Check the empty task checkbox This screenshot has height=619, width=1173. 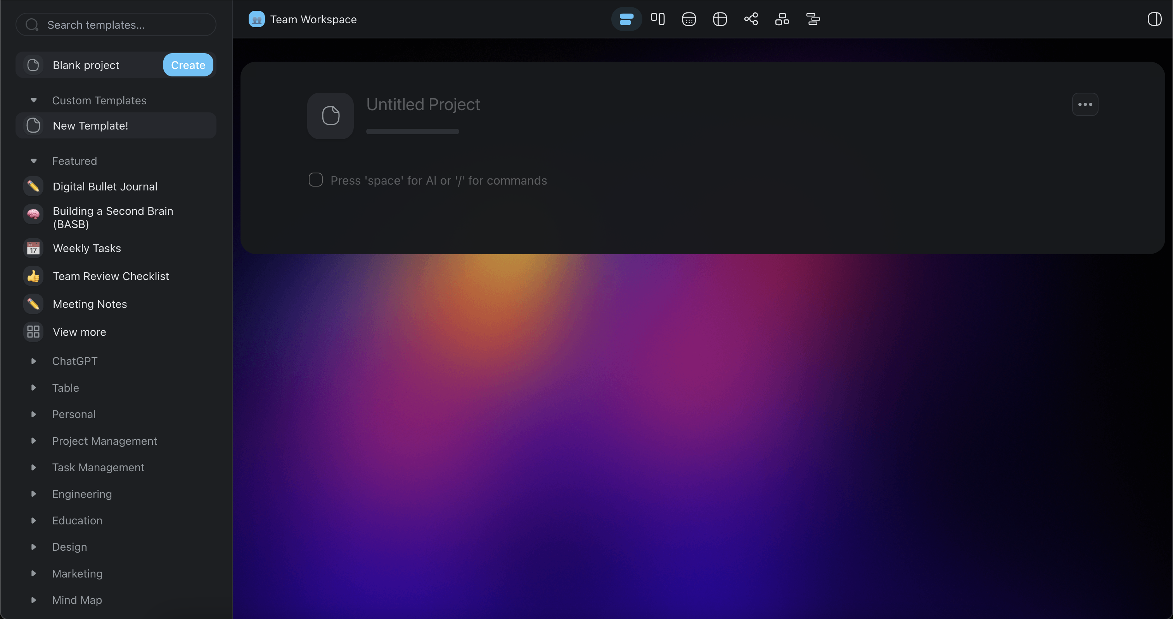tap(316, 180)
